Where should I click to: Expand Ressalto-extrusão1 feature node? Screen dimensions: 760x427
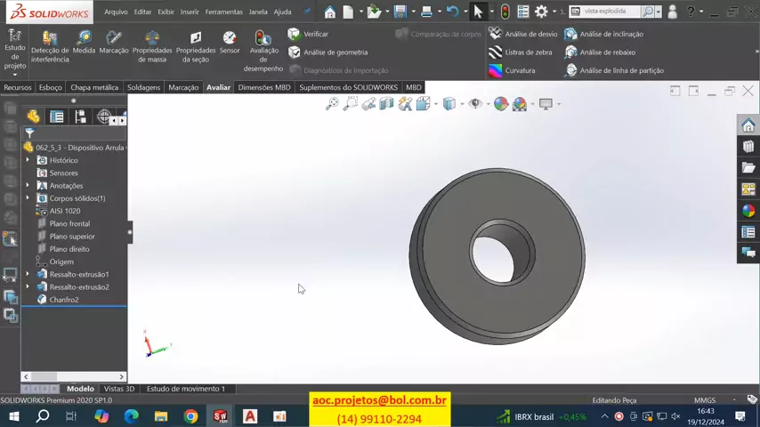point(28,274)
